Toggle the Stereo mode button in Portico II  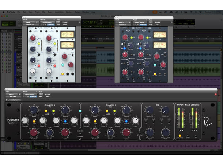coord(188,136)
